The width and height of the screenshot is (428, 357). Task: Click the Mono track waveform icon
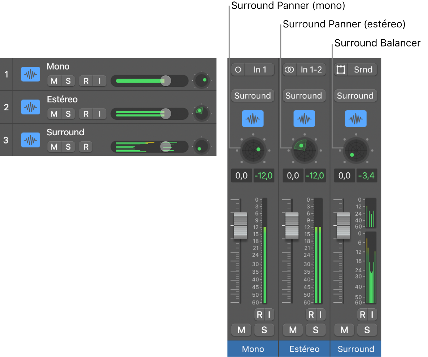(x=31, y=74)
